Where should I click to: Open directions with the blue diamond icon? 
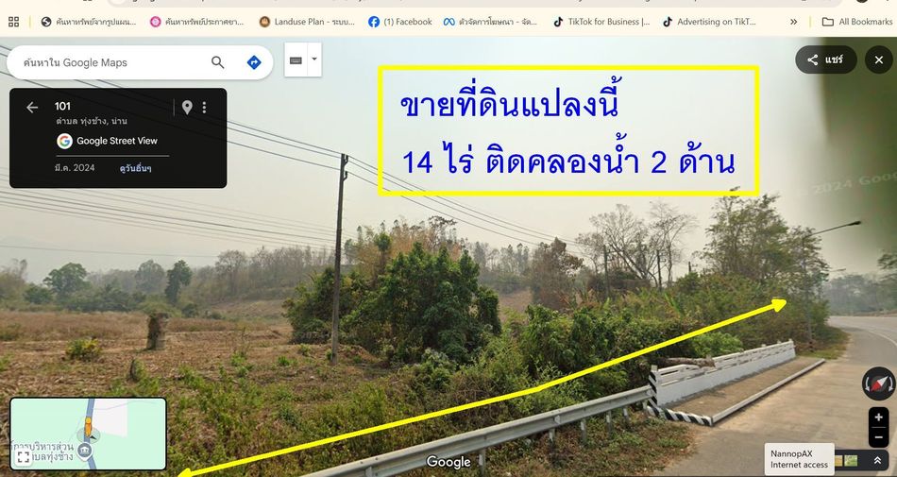[254, 62]
